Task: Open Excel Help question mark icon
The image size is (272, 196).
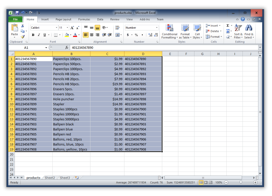Action: pyautogui.click(x=243, y=19)
